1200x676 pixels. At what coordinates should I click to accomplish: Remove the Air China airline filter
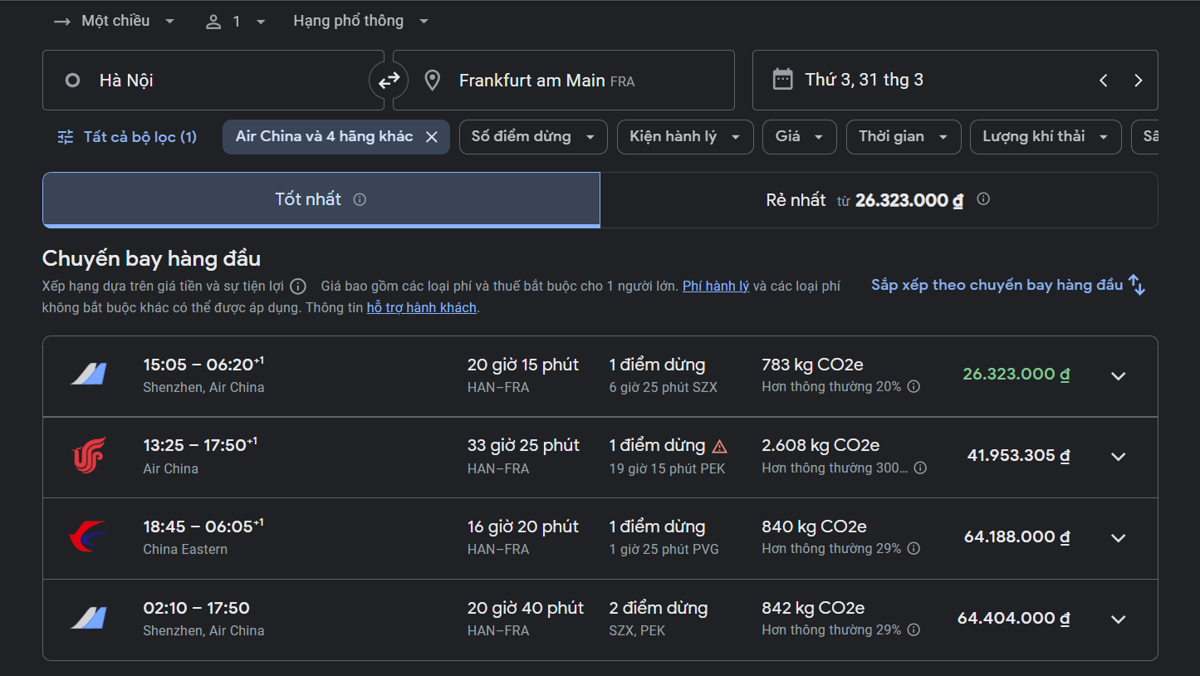coord(432,137)
